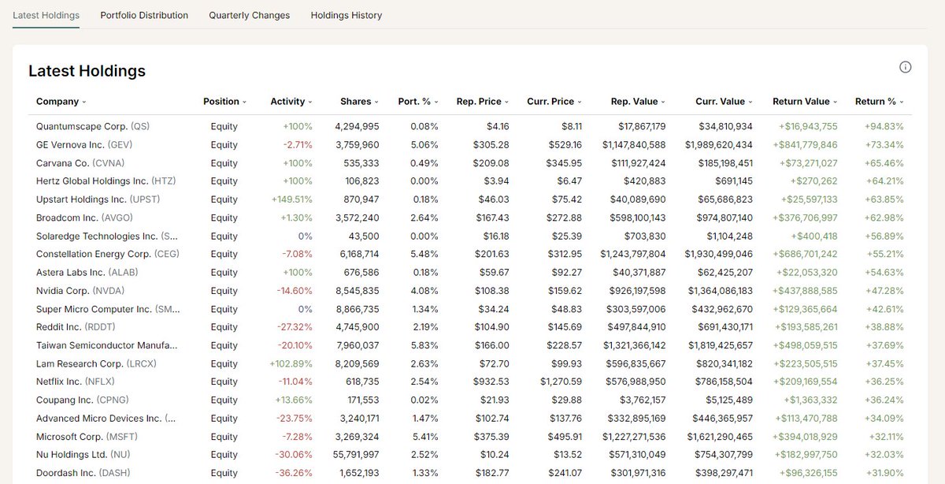Sort table by Rep. Price column header
The image size is (945, 484).
coord(483,102)
